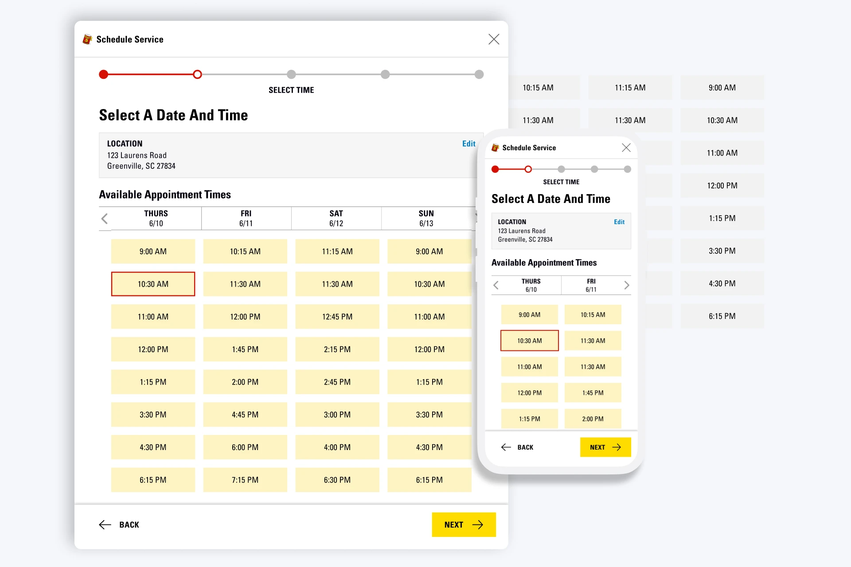851x567 pixels.
Task: Choose Friday 1:45 PM desktop time slot
Action: (245, 349)
